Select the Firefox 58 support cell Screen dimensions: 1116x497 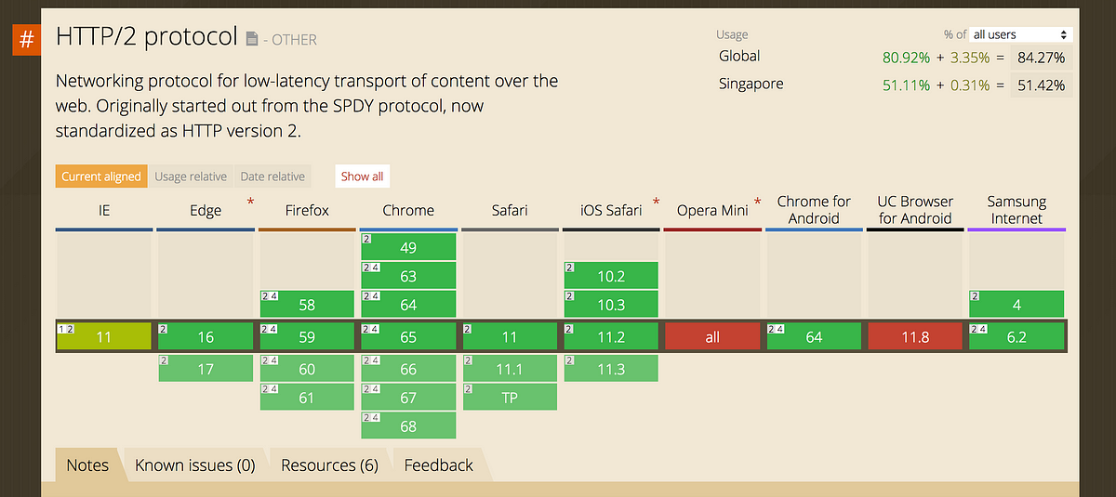(x=307, y=304)
